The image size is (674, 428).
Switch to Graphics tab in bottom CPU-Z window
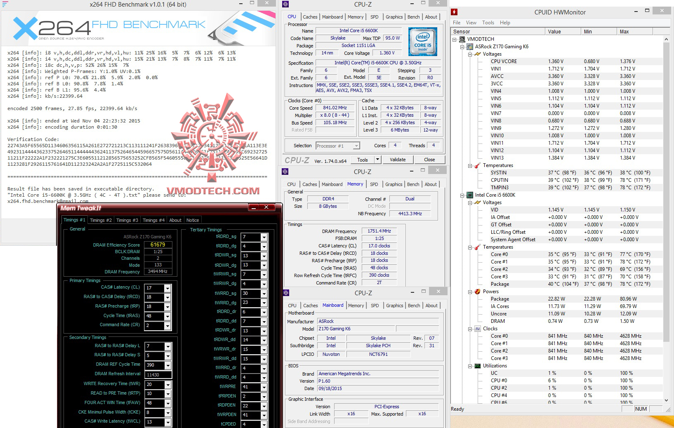click(x=395, y=306)
